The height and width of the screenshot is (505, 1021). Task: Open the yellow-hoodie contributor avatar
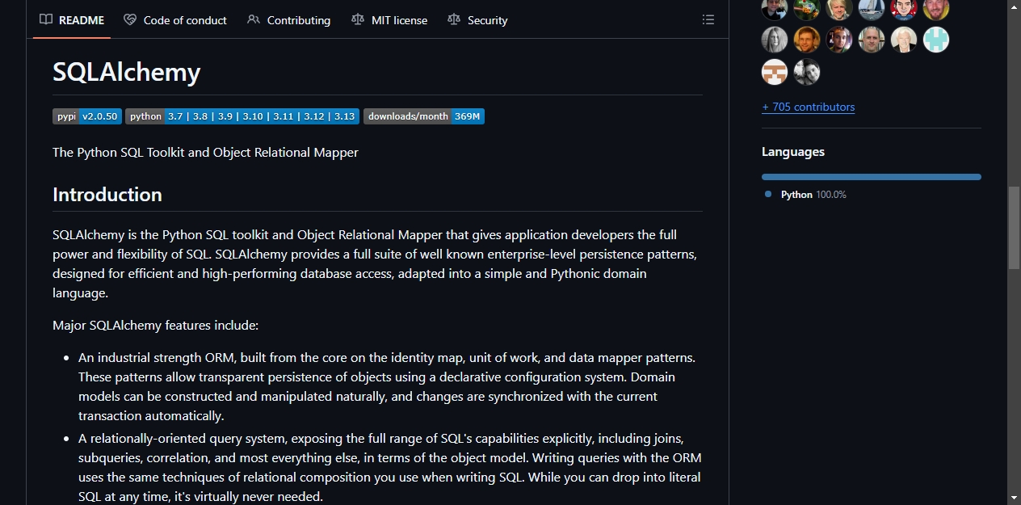pyautogui.click(x=936, y=8)
